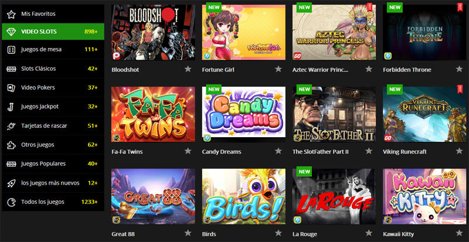Viewport: 469px width, 242px height.
Task: Open the Forbidden Throne game thumbnail
Action: [424, 32]
